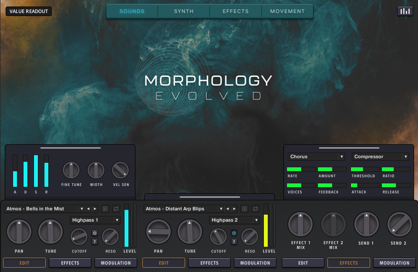This screenshot has width=418, height=272.
Task: Click EFFECTS button under Distant Arp Blips
Action: (x=209, y=263)
